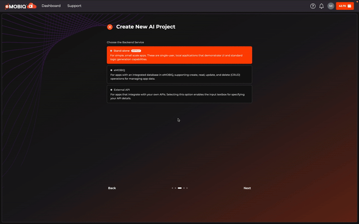Click the 'Choose the Backend Service' label
This screenshot has width=359, height=224.
[x=125, y=42]
